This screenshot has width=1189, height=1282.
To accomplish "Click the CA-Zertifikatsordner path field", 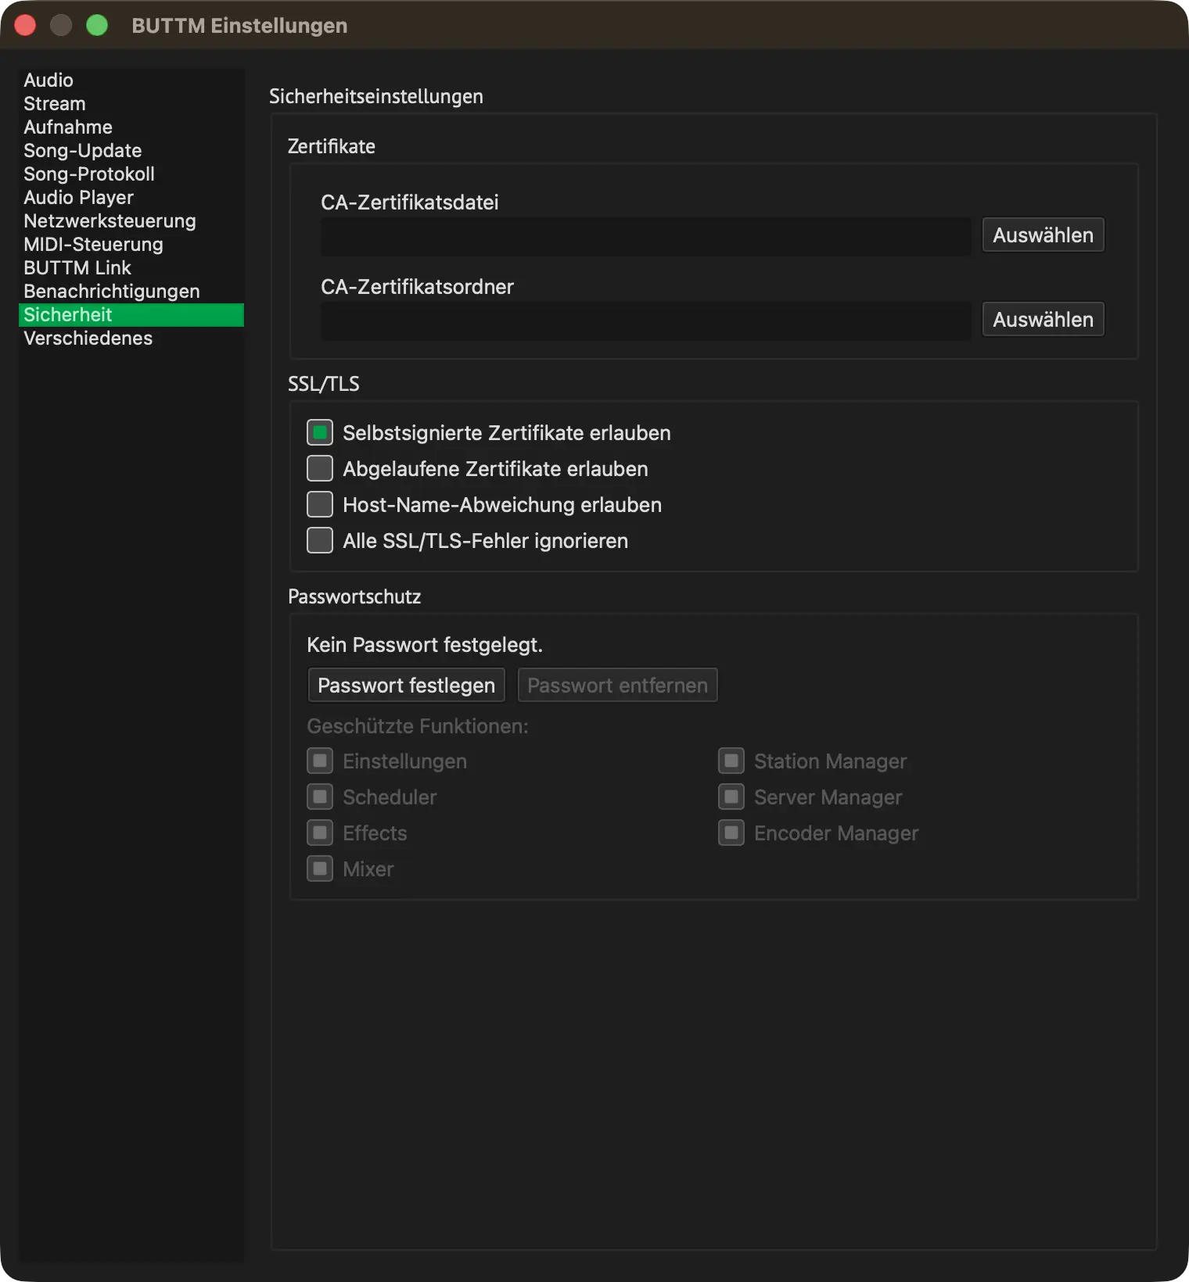I will (645, 320).
